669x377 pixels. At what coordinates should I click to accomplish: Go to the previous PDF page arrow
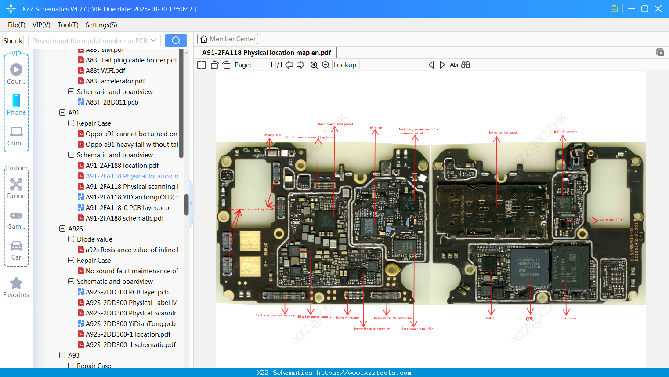pyautogui.click(x=289, y=65)
